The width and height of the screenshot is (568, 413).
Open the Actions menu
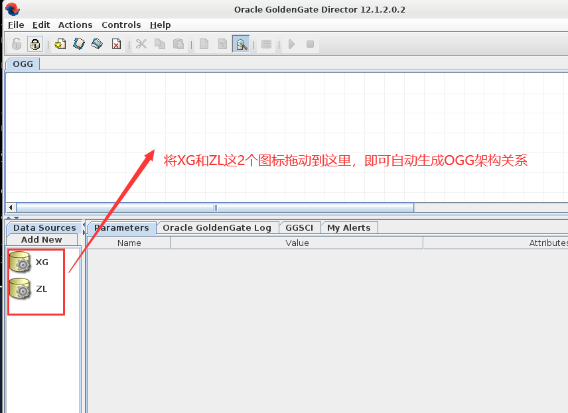[x=76, y=25]
